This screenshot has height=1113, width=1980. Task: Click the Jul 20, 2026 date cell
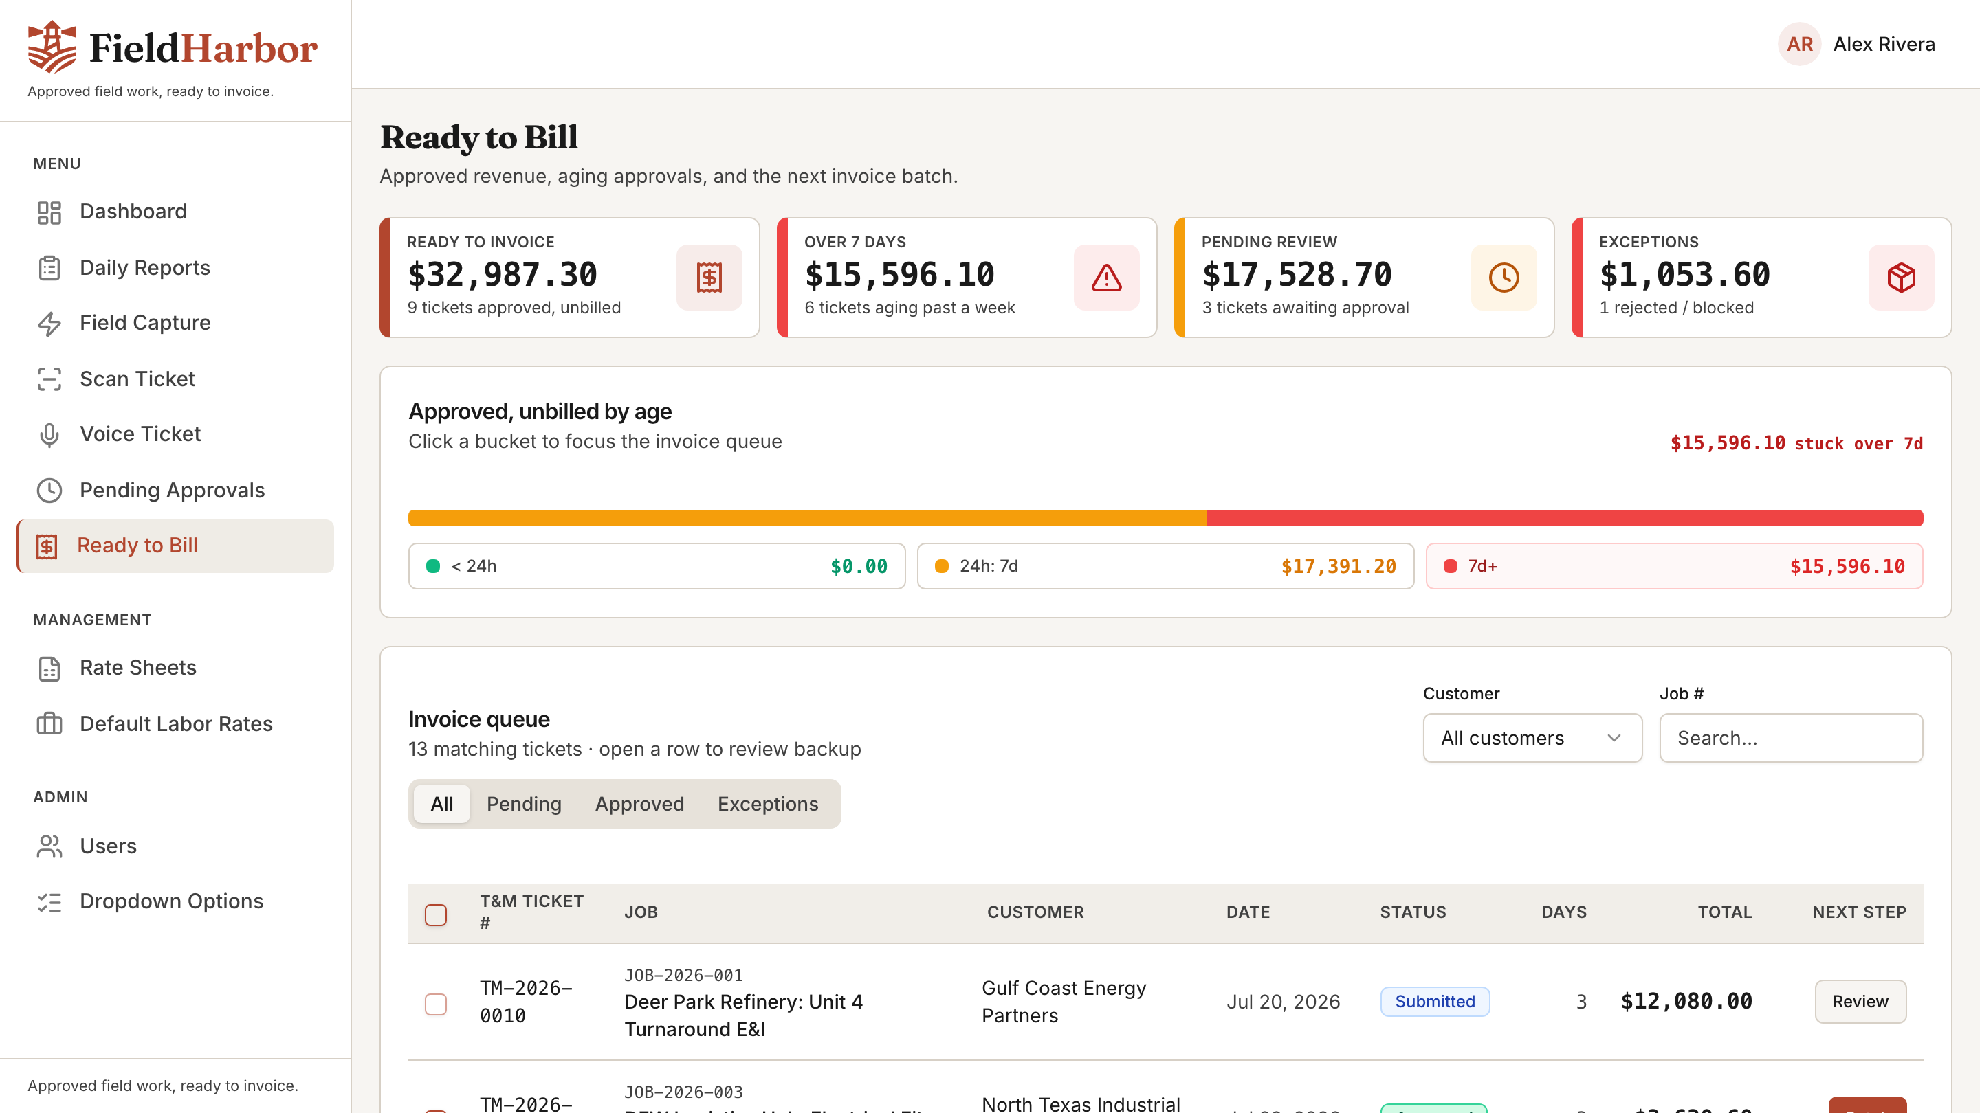coord(1283,1002)
